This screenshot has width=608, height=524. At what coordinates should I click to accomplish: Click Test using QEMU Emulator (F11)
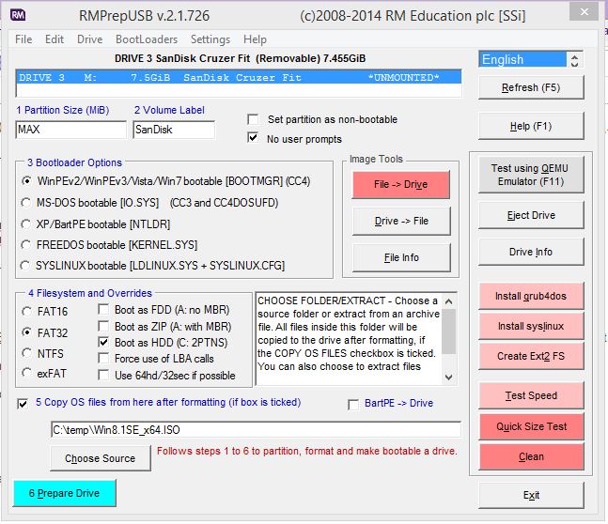pos(531,175)
